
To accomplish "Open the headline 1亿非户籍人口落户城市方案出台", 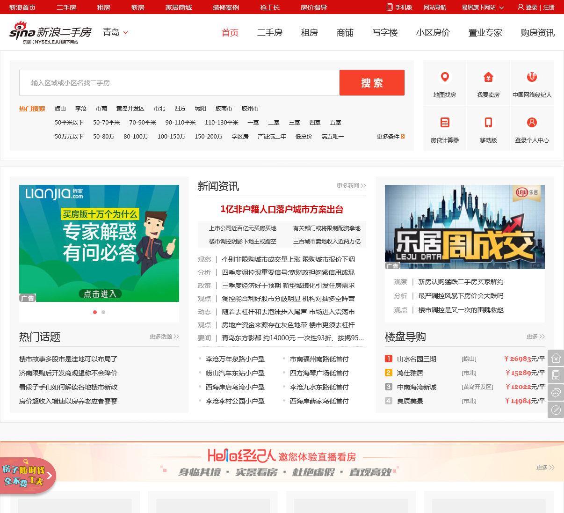I will (282, 209).
